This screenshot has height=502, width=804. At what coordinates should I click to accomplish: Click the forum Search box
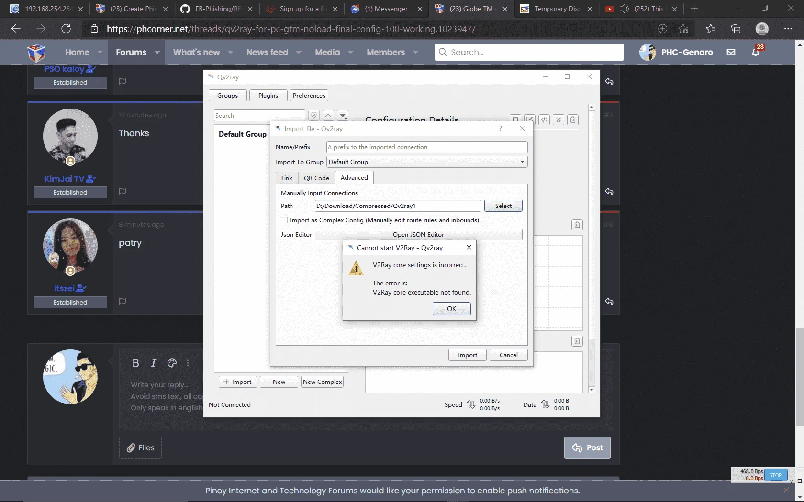tap(529, 52)
